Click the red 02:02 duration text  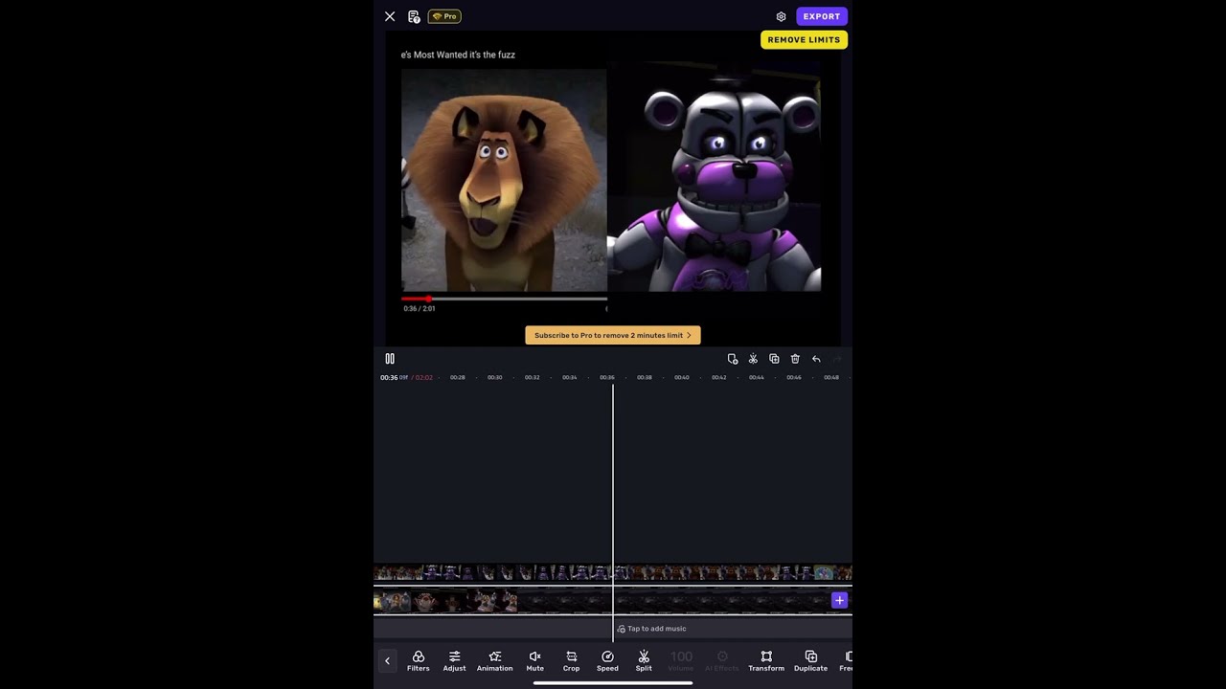coord(423,377)
